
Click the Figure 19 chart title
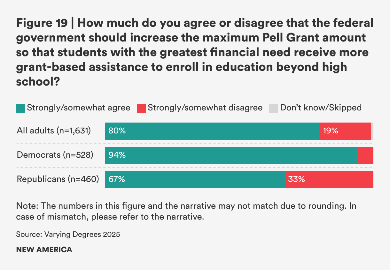pos(195,53)
